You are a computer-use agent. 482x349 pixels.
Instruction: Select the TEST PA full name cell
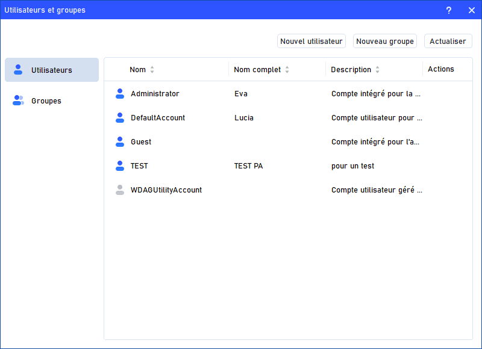[248, 166]
